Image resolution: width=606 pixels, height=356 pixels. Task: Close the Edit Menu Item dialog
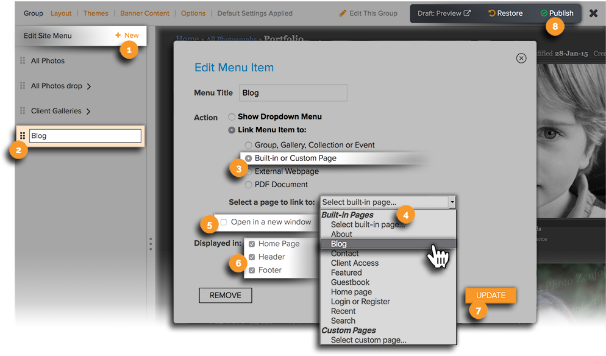521,58
